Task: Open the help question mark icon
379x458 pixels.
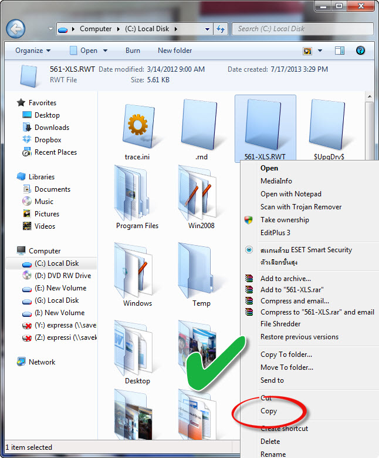Action: click(361, 51)
